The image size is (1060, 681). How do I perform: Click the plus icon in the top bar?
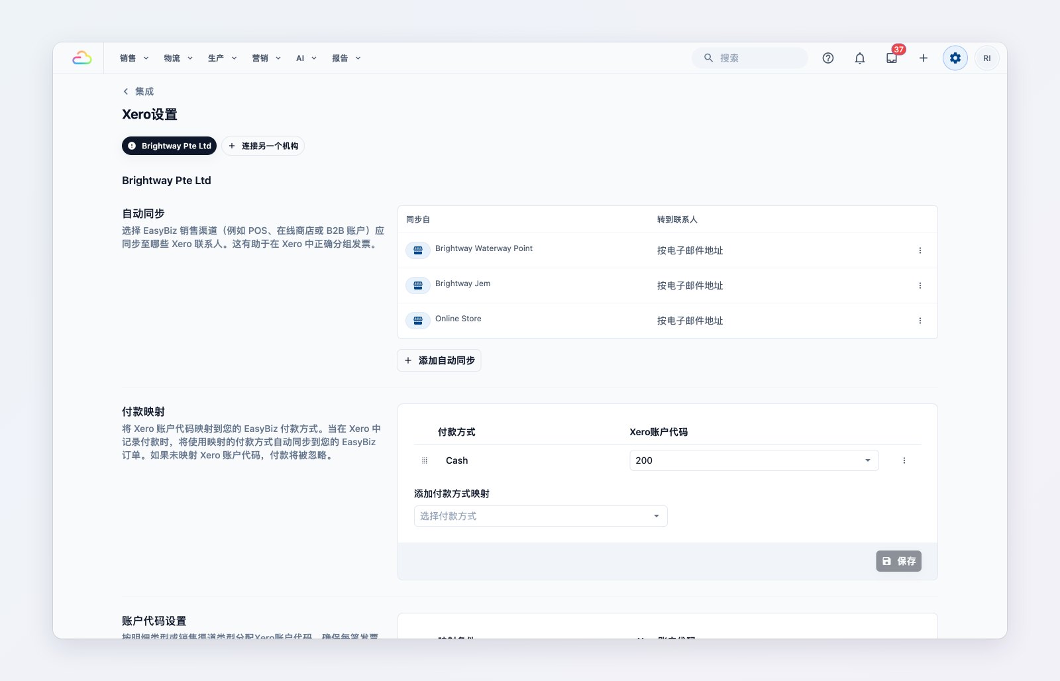coord(924,58)
